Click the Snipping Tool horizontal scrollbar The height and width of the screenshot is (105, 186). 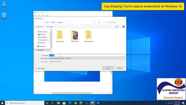(x=72, y=93)
